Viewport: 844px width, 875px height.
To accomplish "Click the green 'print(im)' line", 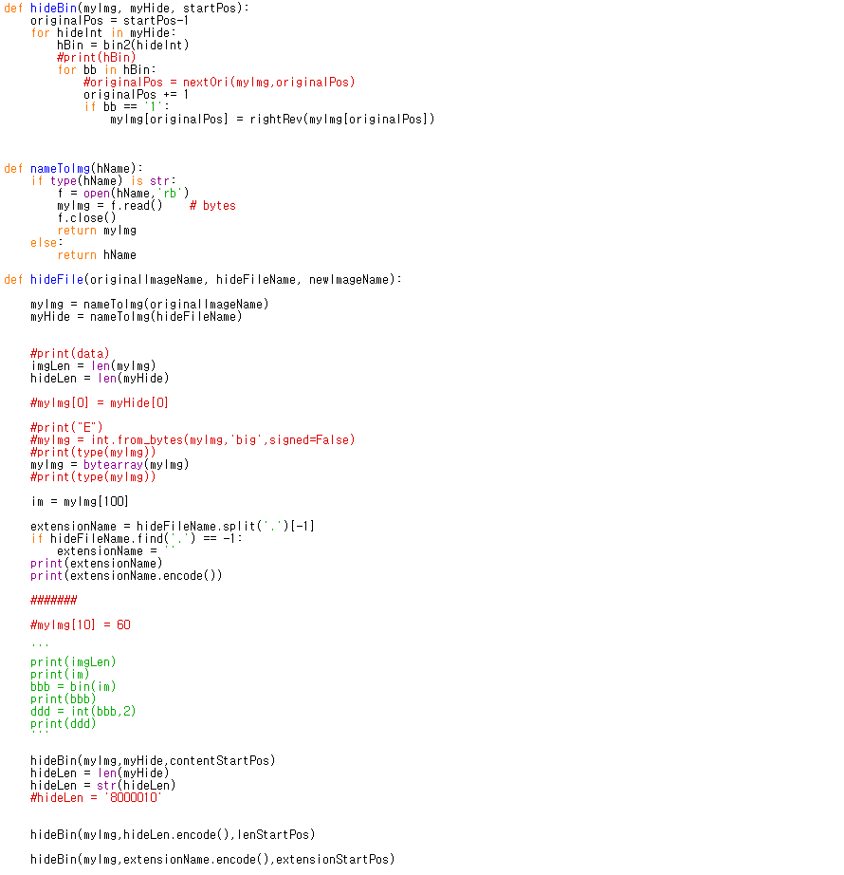I will pos(60,674).
